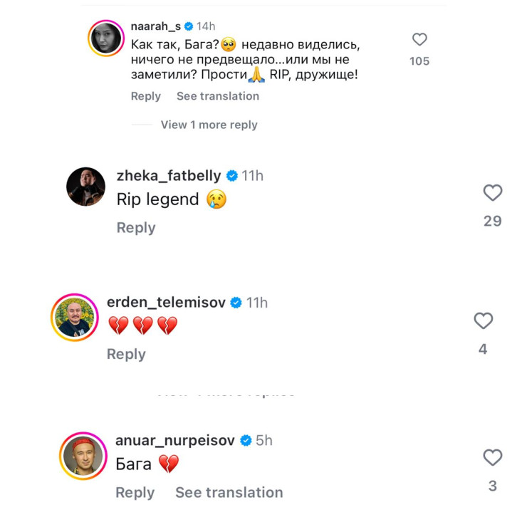Click verified badge next to zheka_fatbelly
This screenshot has width=527, height=527.
tap(232, 176)
